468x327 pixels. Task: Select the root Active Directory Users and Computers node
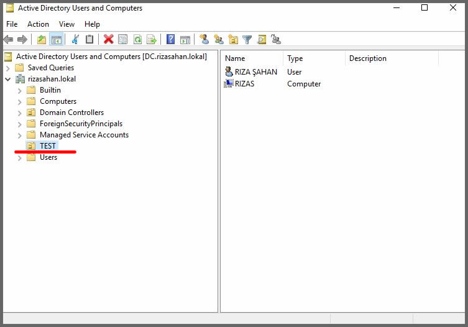click(x=111, y=57)
